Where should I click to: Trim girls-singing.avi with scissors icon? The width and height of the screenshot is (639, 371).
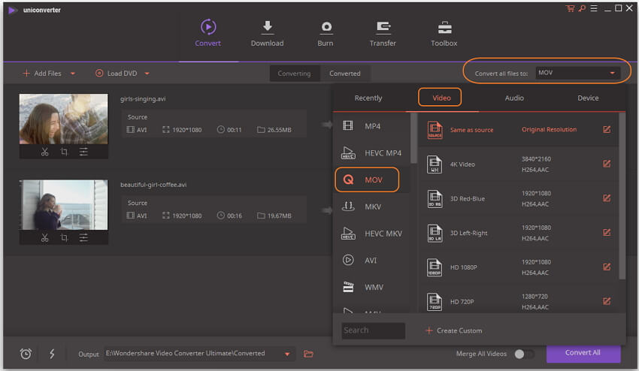click(45, 152)
